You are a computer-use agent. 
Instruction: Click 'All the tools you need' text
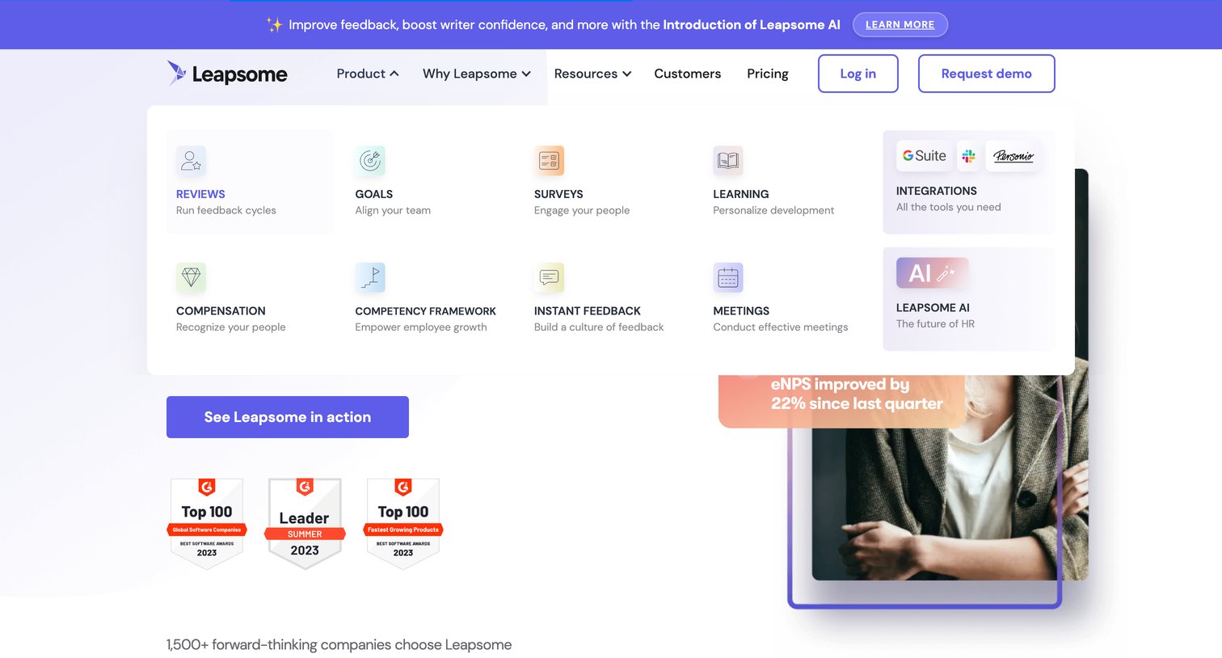pyautogui.click(x=949, y=207)
